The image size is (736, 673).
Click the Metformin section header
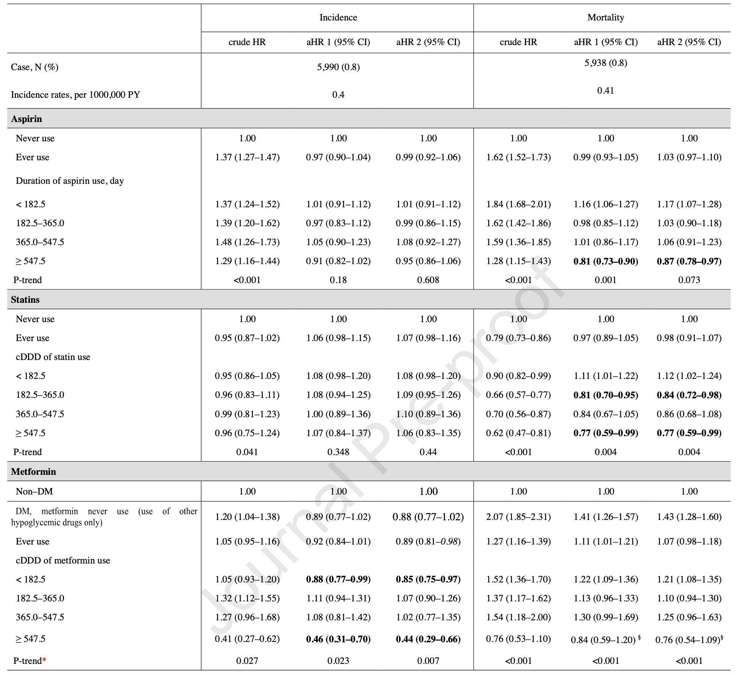(x=33, y=472)
